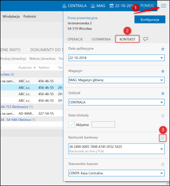Screen dimensions: 170x186
Task: Toggle favorite star for Data blokady
Action: [163, 116]
